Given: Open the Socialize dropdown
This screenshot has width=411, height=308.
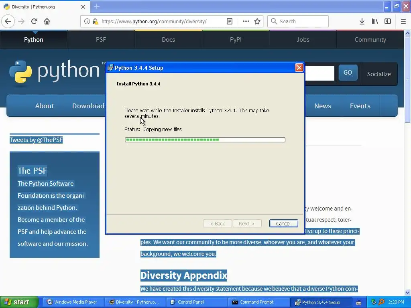Looking at the screenshot, I should 379,74.
